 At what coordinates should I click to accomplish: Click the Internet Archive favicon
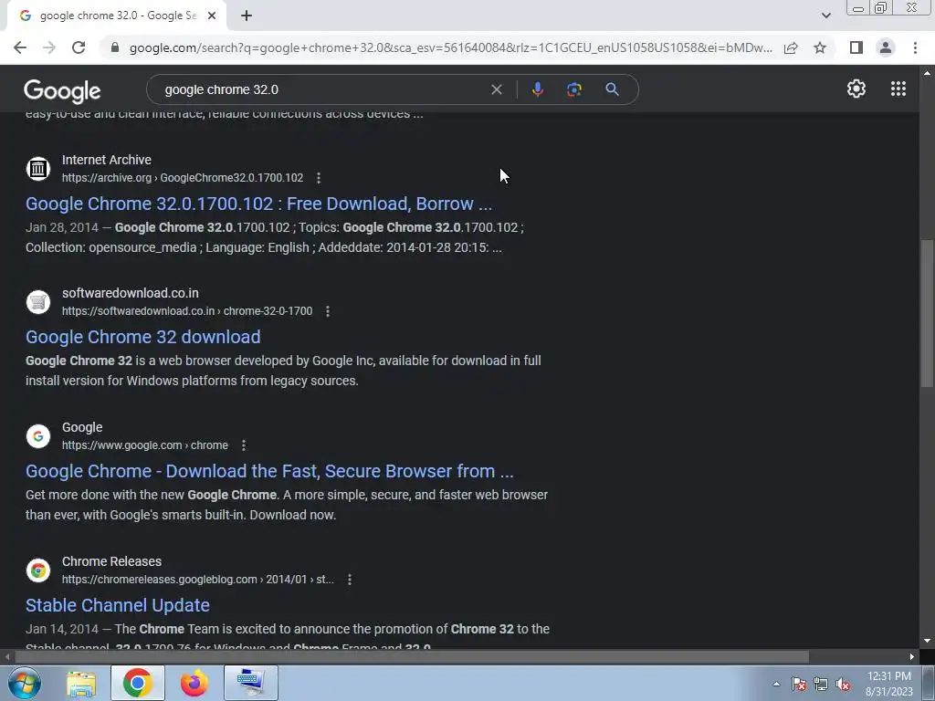[x=38, y=169]
